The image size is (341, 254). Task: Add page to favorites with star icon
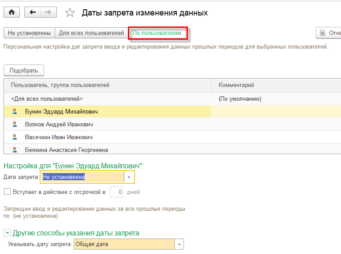[x=70, y=13]
